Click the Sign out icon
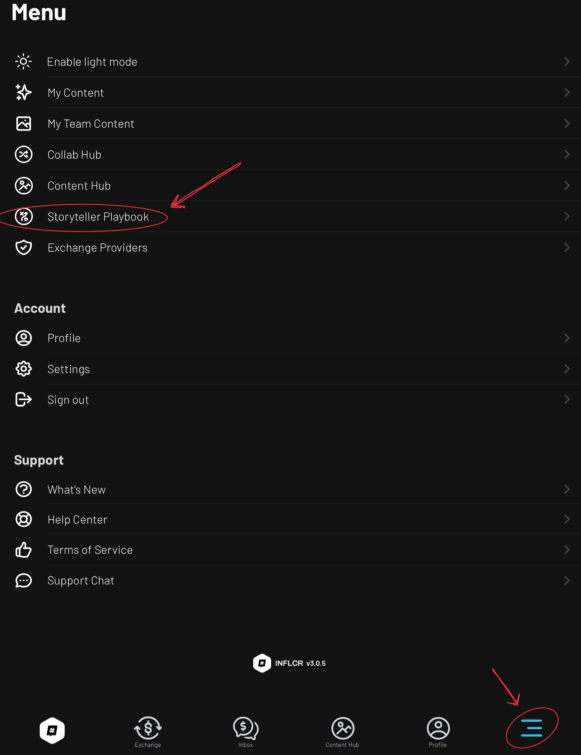581x755 pixels. click(23, 400)
